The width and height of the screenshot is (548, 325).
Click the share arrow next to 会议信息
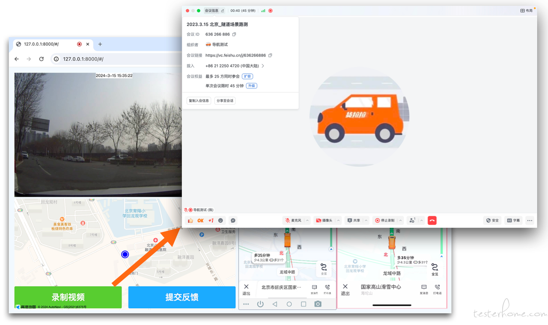(223, 11)
